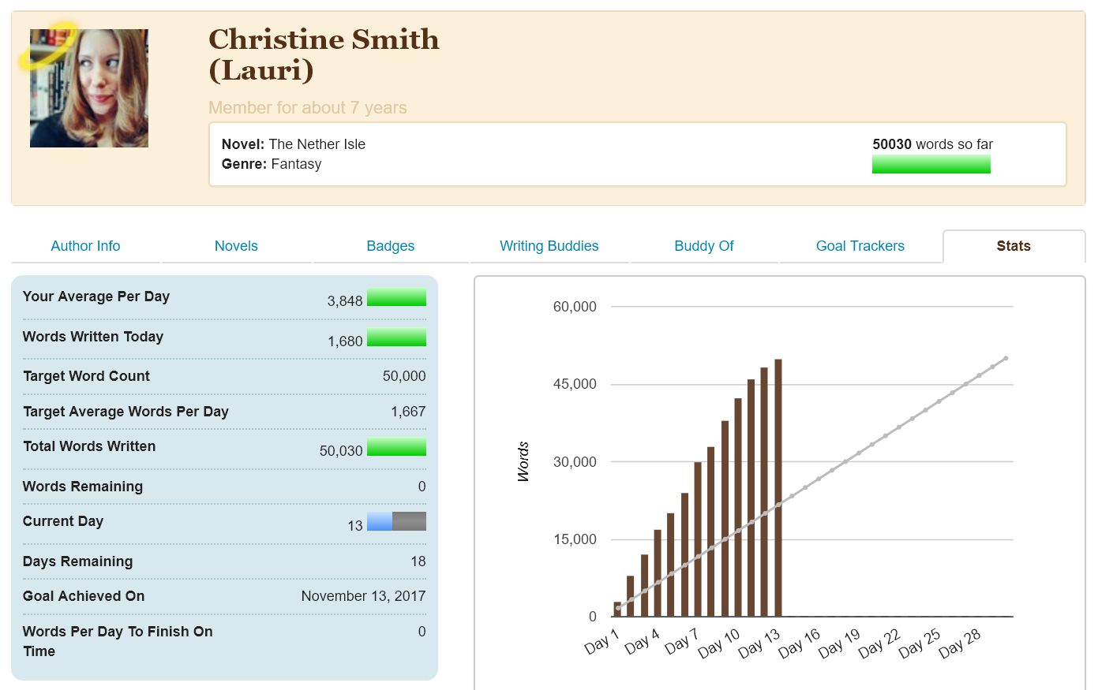Viewport: 1098px width, 690px height.
Task: Click the Total Words Written green bar
Action: [396, 446]
